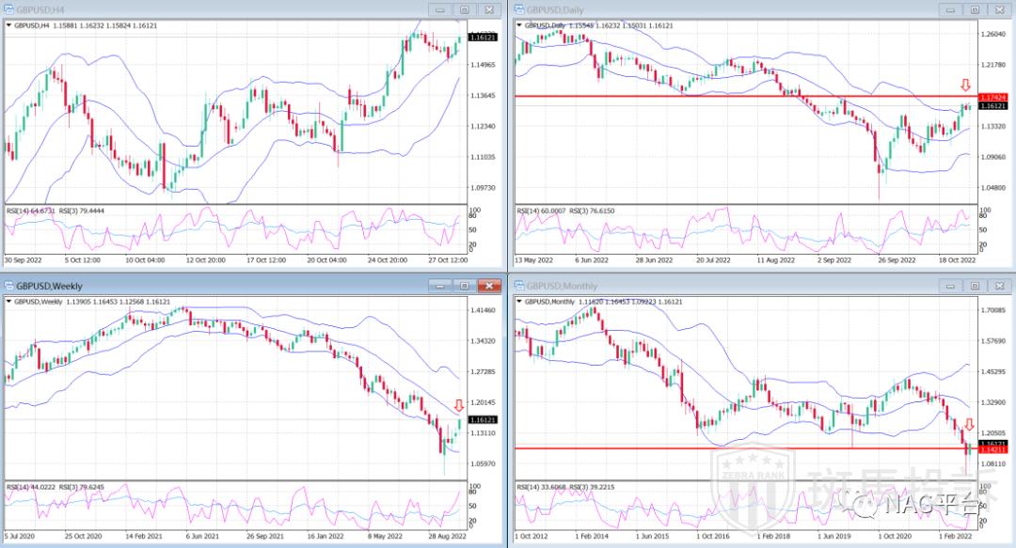This screenshot has height=548, width=1016.
Task: Click the red 1.17424 price label in Daily chart
Action: click(992, 97)
